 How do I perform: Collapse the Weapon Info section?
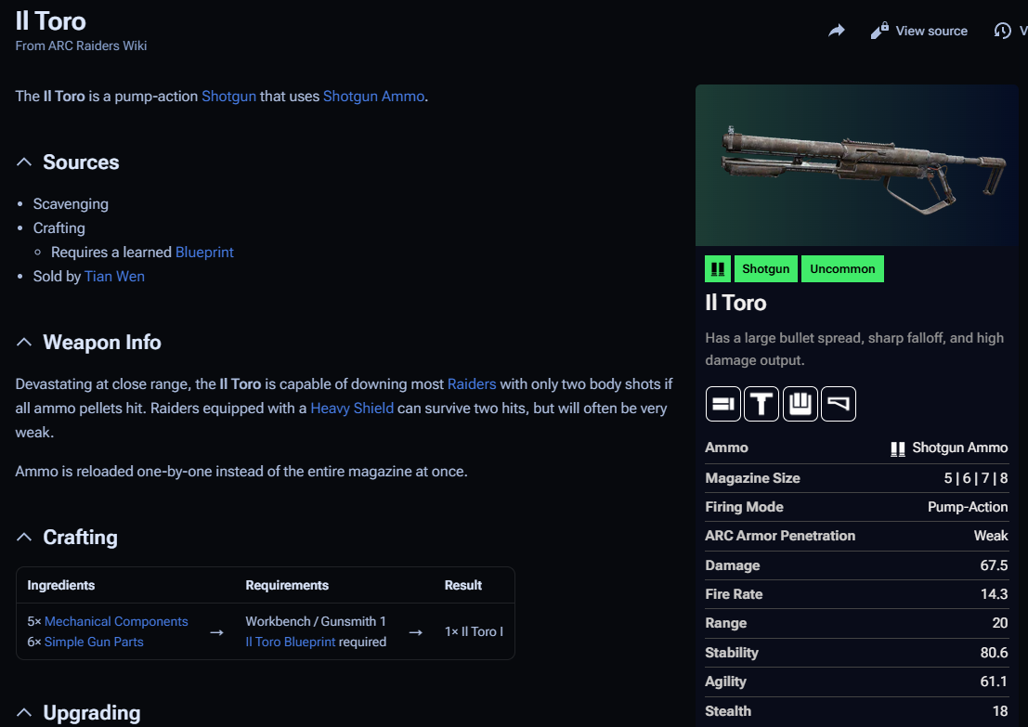24,343
